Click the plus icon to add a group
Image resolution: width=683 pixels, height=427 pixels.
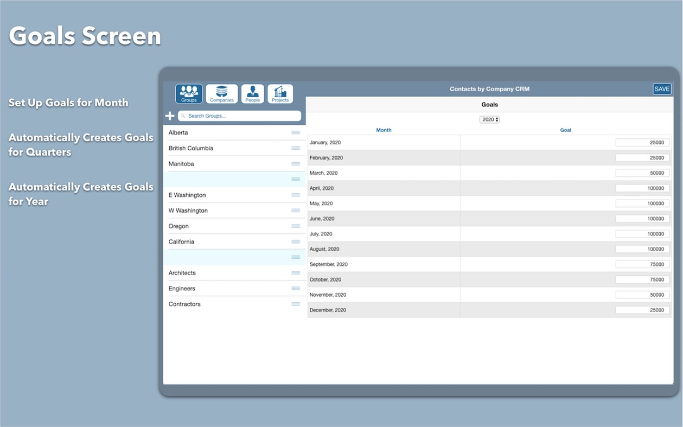coord(169,116)
